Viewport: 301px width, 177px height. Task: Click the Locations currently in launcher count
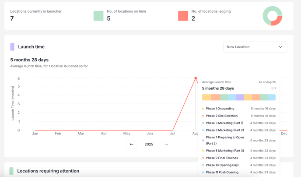click(12, 18)
